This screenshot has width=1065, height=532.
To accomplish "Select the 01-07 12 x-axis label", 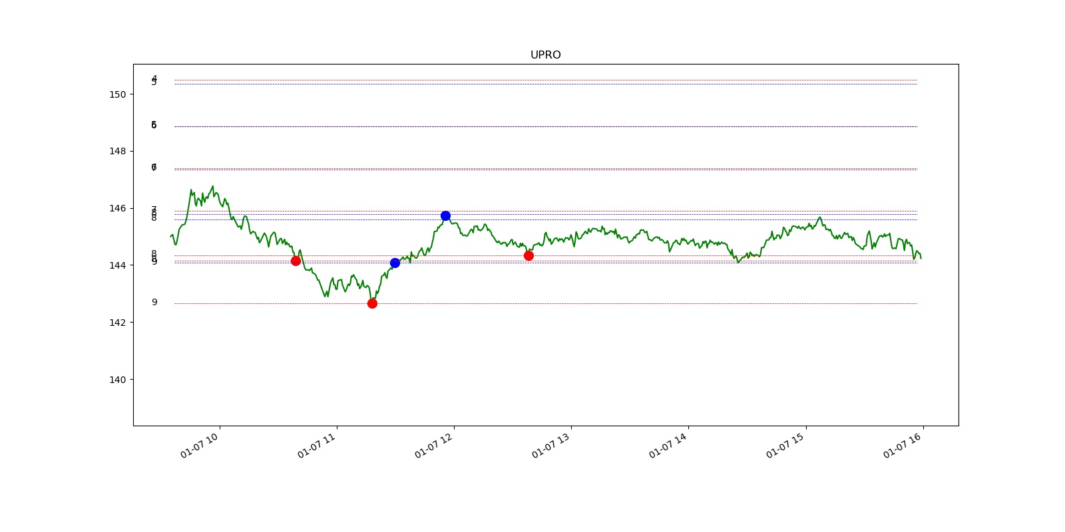I will [x=434, y=446].
